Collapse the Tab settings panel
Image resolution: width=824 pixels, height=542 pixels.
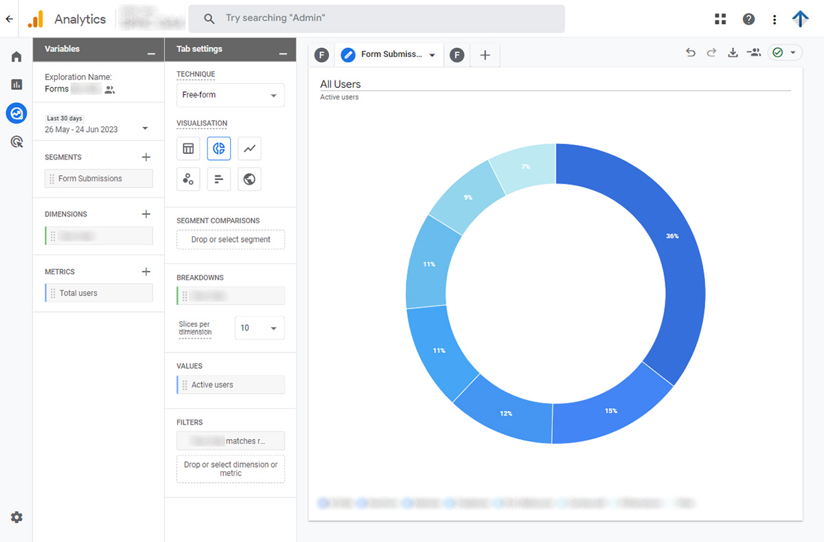[x=283, y=52]
